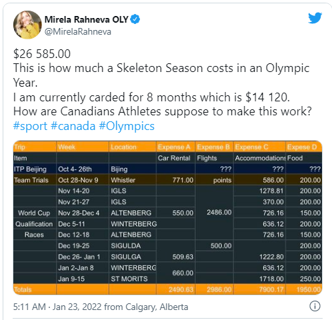This screenshot has height=320, width=332.
Task: Click the $26 585.00 tweet text
Action: [x=42, y=54]
